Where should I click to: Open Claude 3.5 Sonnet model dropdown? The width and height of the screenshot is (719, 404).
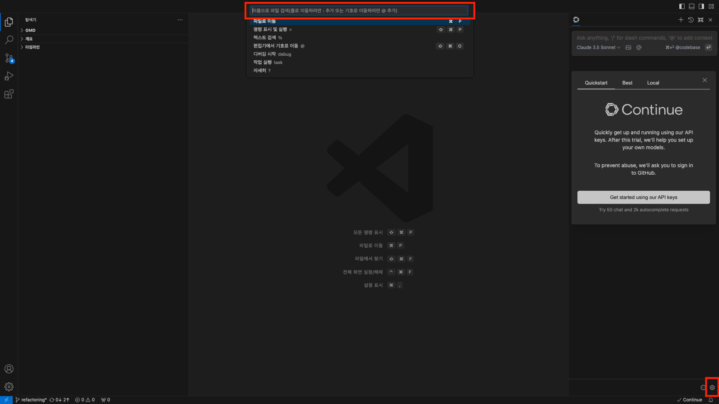tap(598, 48)
